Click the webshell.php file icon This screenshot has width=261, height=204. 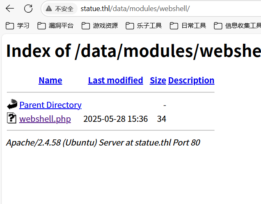(x=12, y=119)
